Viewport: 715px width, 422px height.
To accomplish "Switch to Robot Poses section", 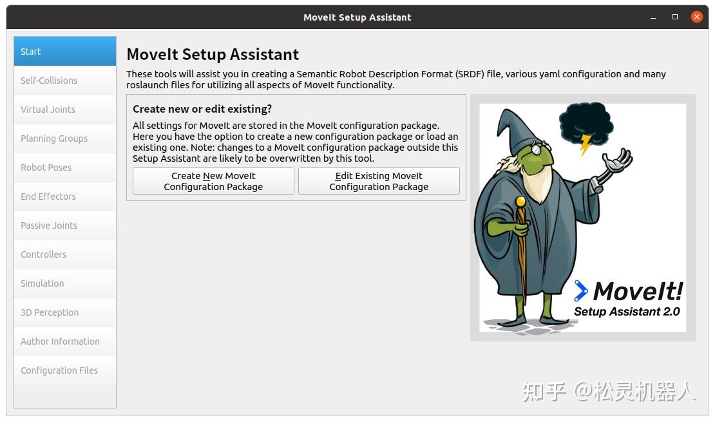I will [x=65, y=168].
